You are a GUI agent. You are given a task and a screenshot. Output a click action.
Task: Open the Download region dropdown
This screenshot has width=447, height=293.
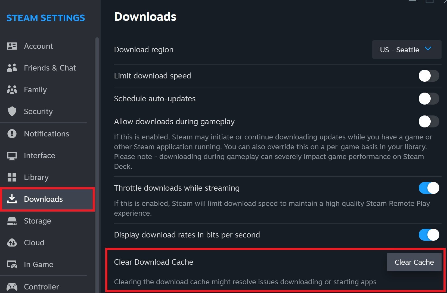(x=406, y=50)
